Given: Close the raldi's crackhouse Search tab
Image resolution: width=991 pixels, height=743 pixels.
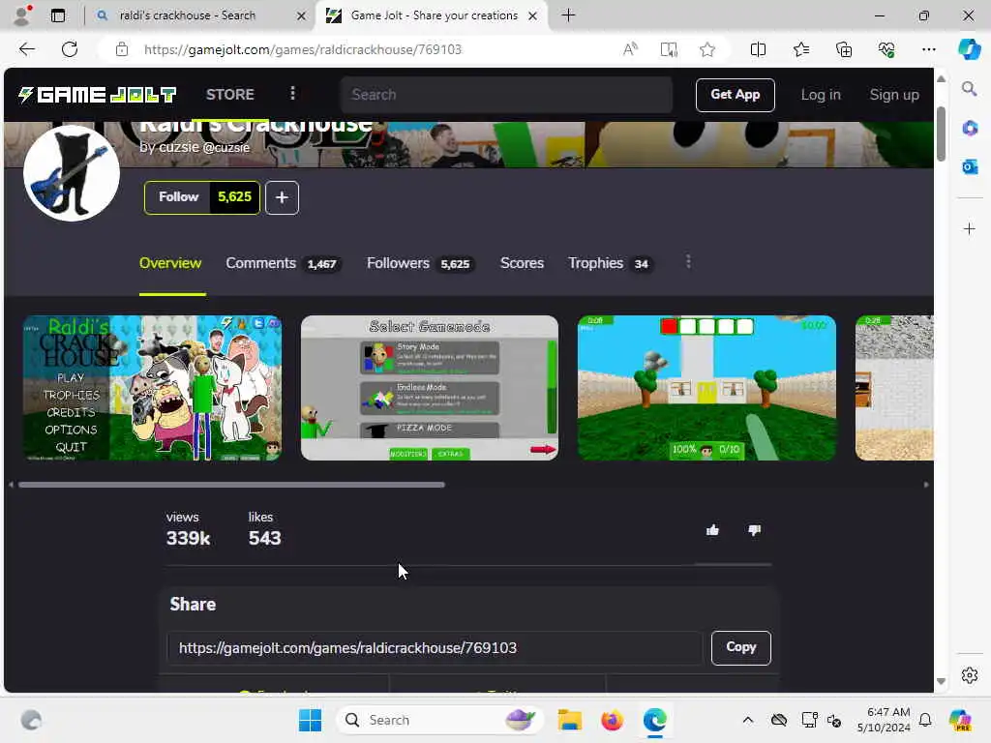Looking at the screenshot, I should (x=302, y=15).
